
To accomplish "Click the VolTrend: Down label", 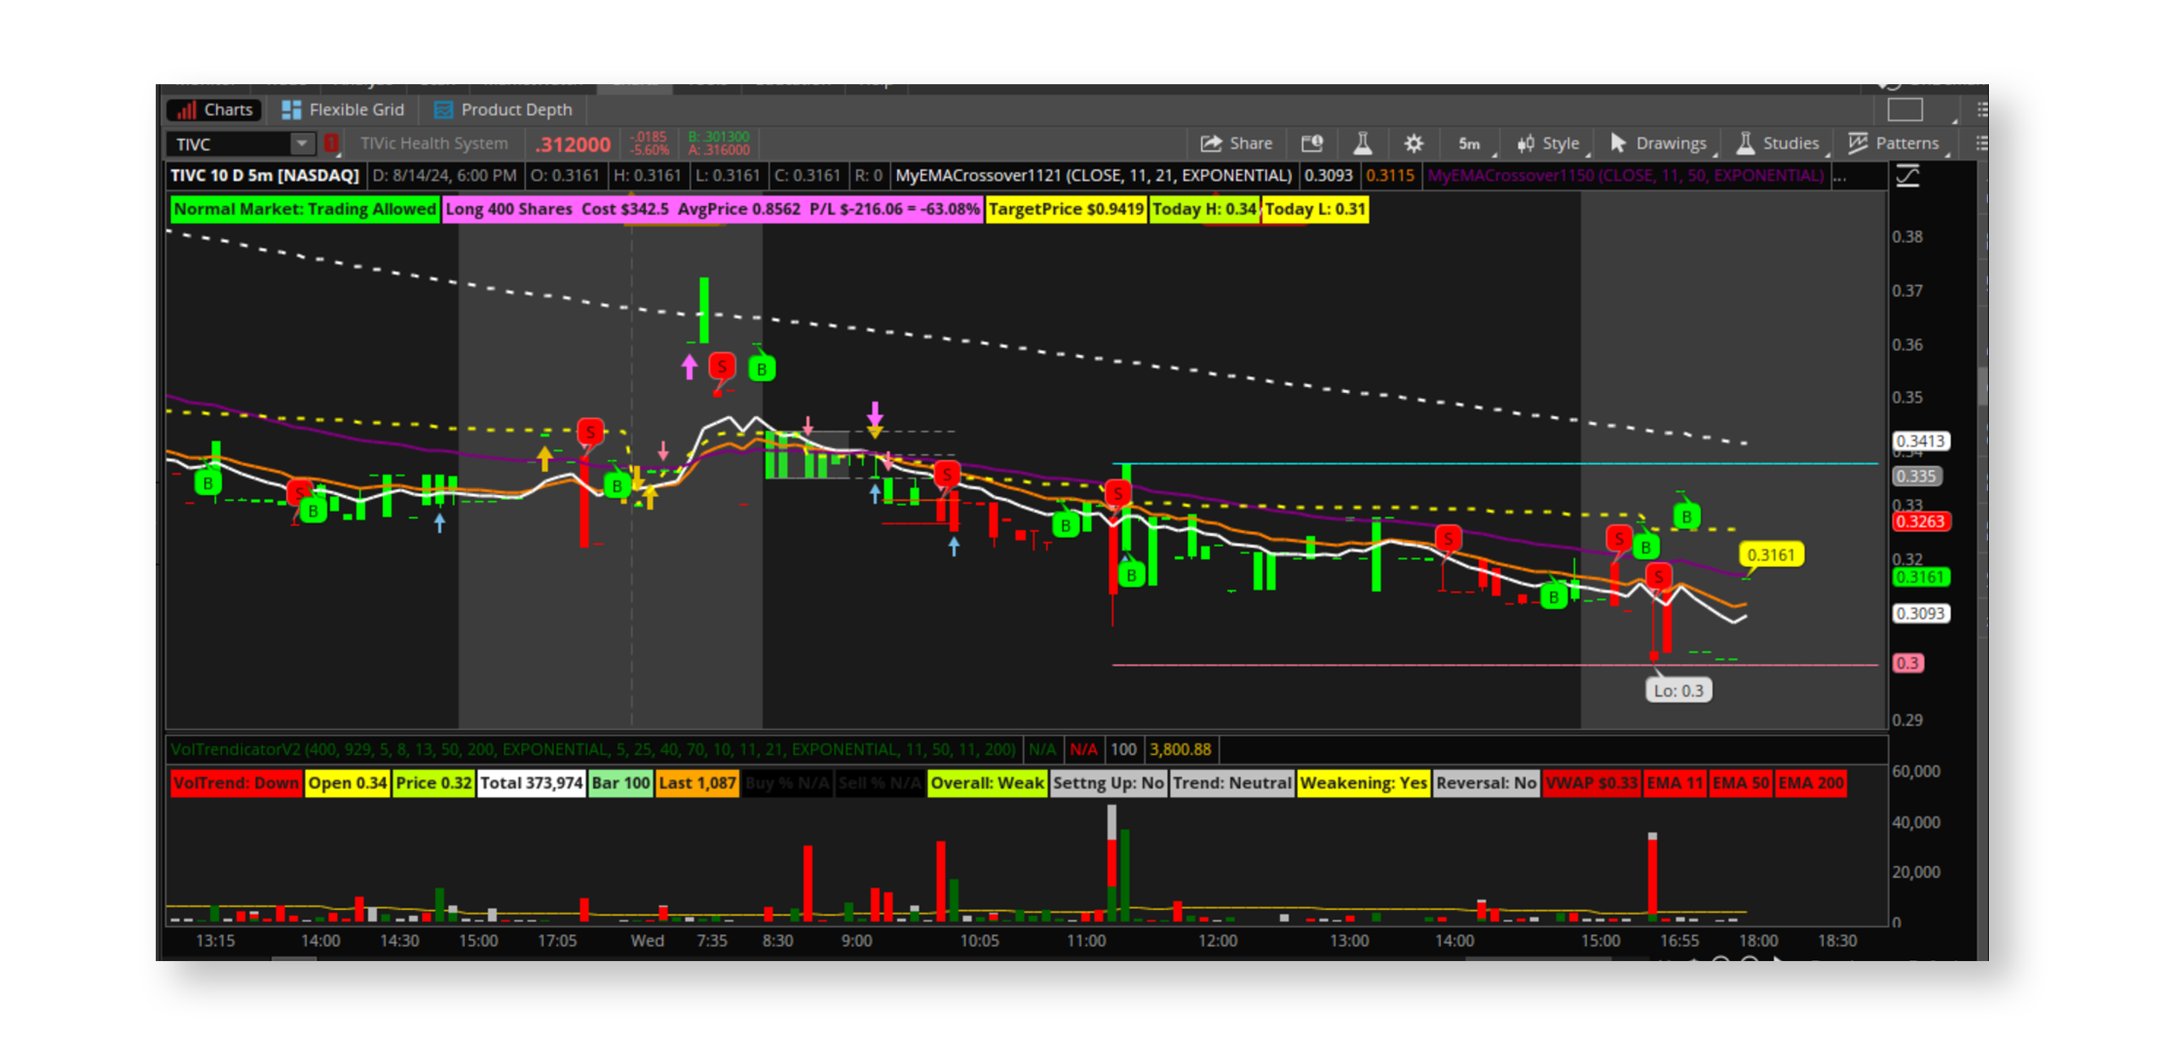I will 237,783.
